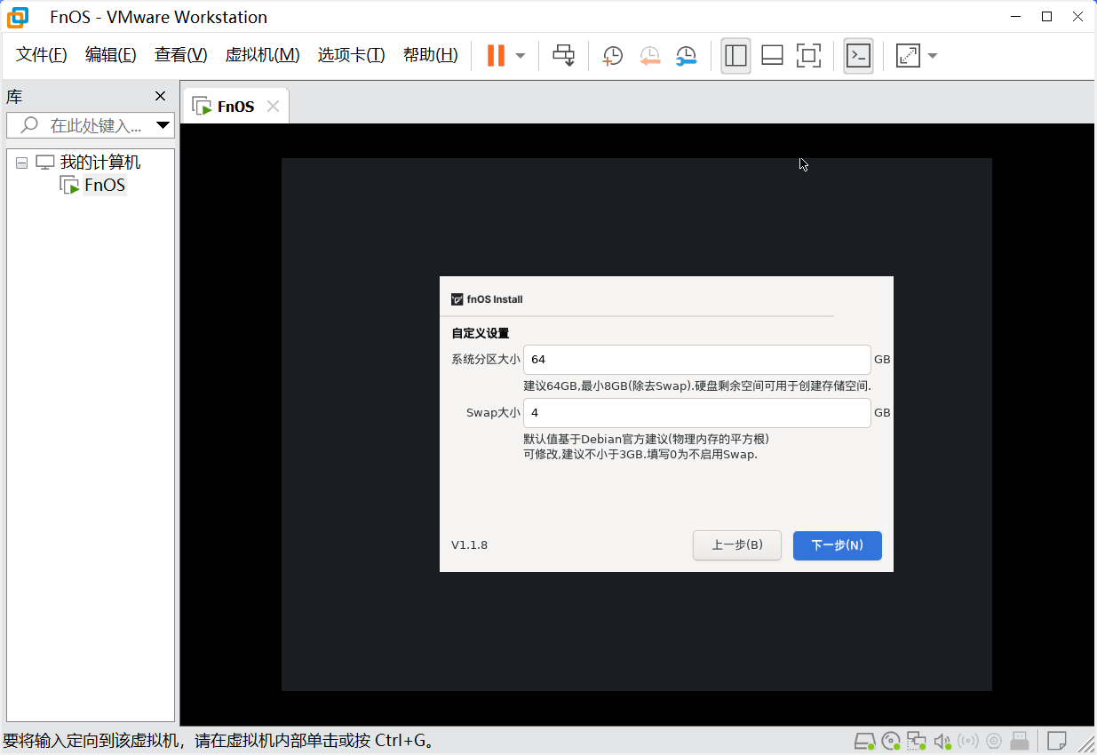Screen dimensions: 1097x755
Task: Click the sound card status icon
Action: coord(942,741)
